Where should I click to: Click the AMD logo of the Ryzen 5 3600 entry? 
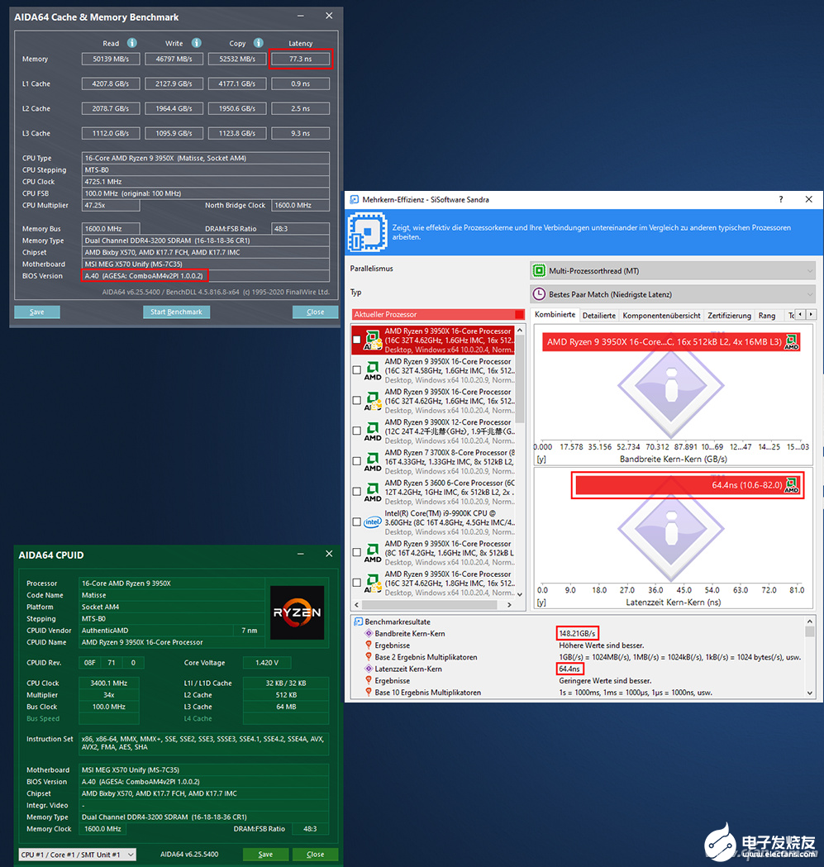373,492
